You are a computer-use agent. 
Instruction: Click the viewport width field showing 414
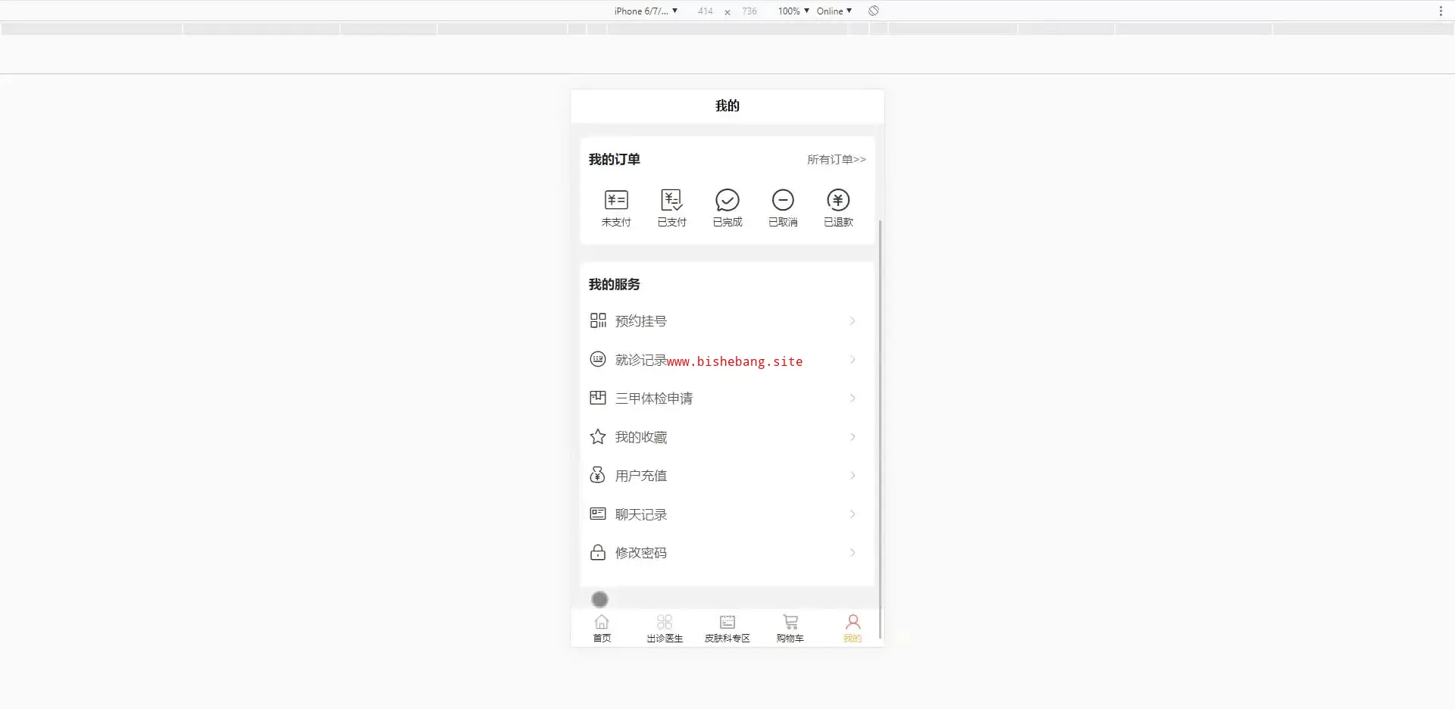coord(705,11)
